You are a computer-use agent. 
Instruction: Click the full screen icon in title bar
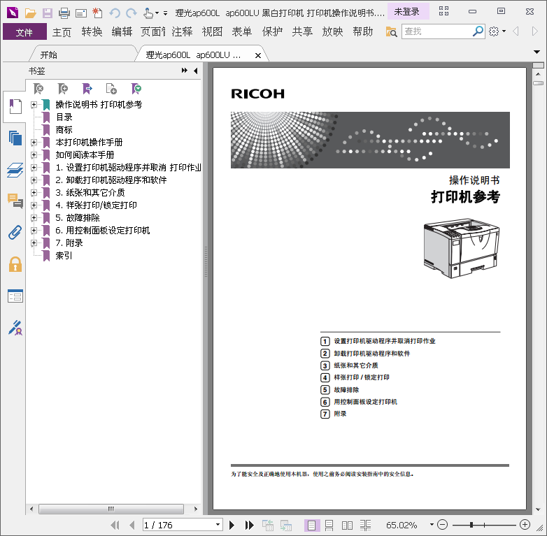(x=443, y=11)
